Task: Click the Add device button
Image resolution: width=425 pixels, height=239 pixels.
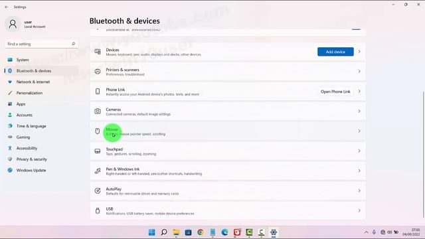Action: tap(335, 52)
